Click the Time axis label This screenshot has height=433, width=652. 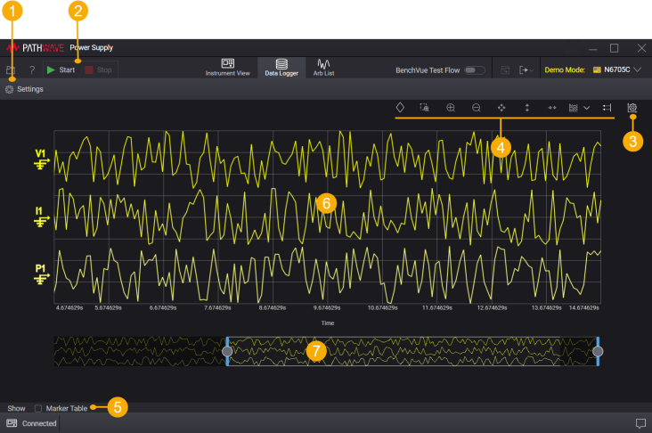[x=327, y=323]
